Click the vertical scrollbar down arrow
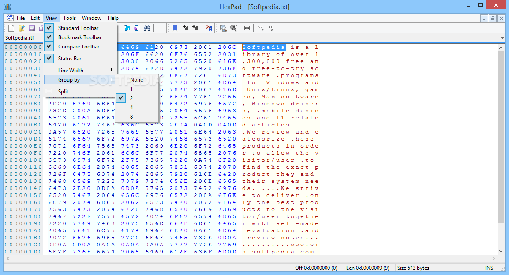This screenshot has width=509, height=275. pyautogui.click(x=501, y=251)
